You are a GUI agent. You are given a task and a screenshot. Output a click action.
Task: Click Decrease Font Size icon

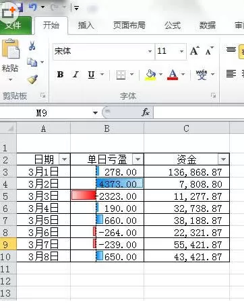210,51
